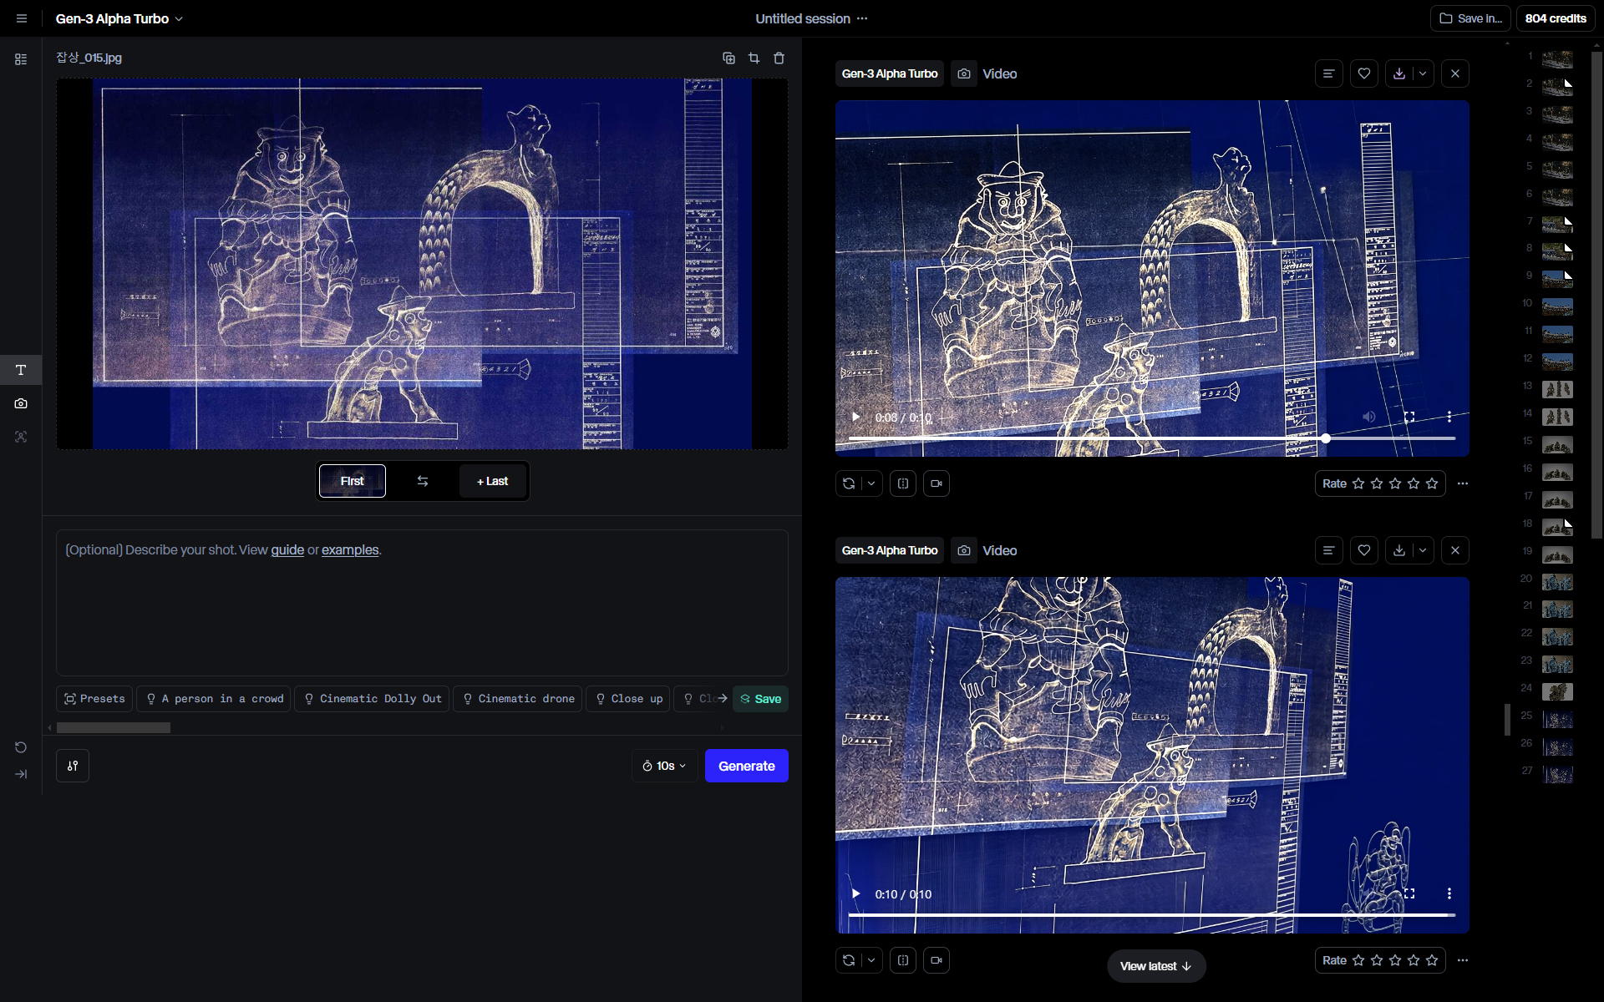Click the fullscreen icon on first video
The height and width of the screenshot is (1002, 1604).
tap(1409, 417)
